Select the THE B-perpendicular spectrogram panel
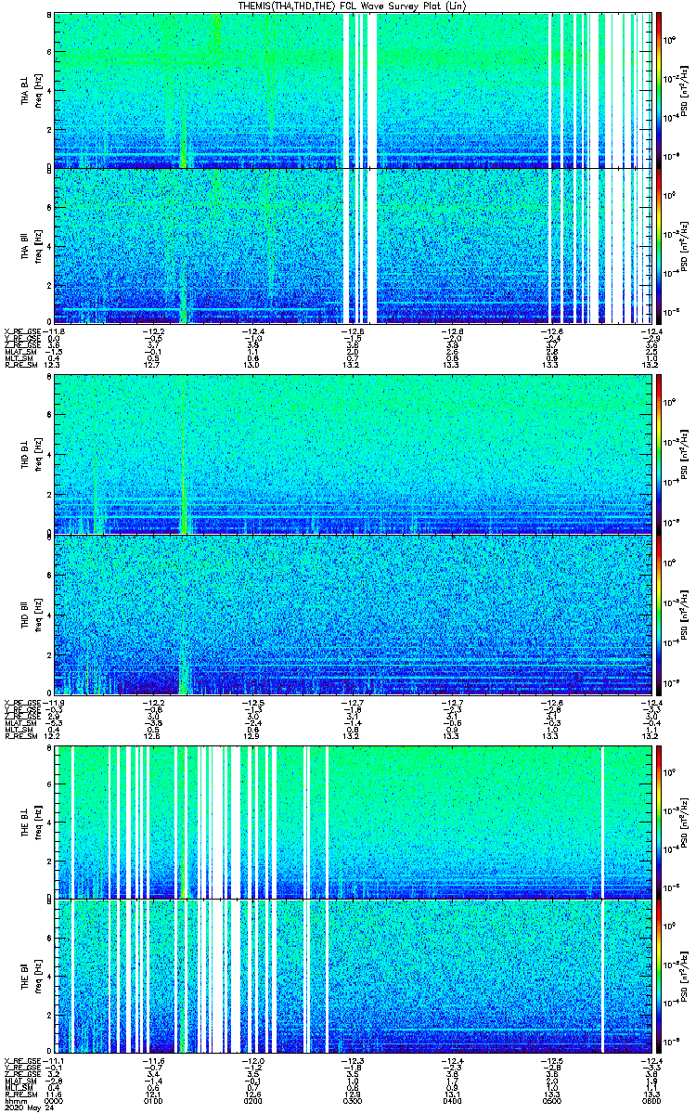The width and height of the screenshot is (696, 1114). click(x=354, y=821)
